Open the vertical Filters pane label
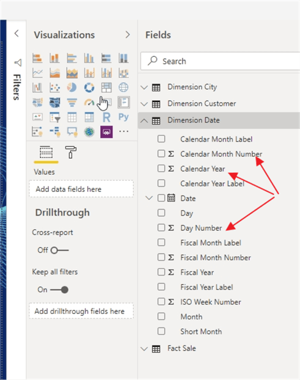 (17, 87)
